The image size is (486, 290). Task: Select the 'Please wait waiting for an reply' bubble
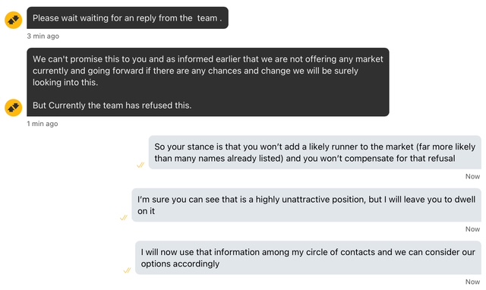pyautogui.click(x=128, y=18)
